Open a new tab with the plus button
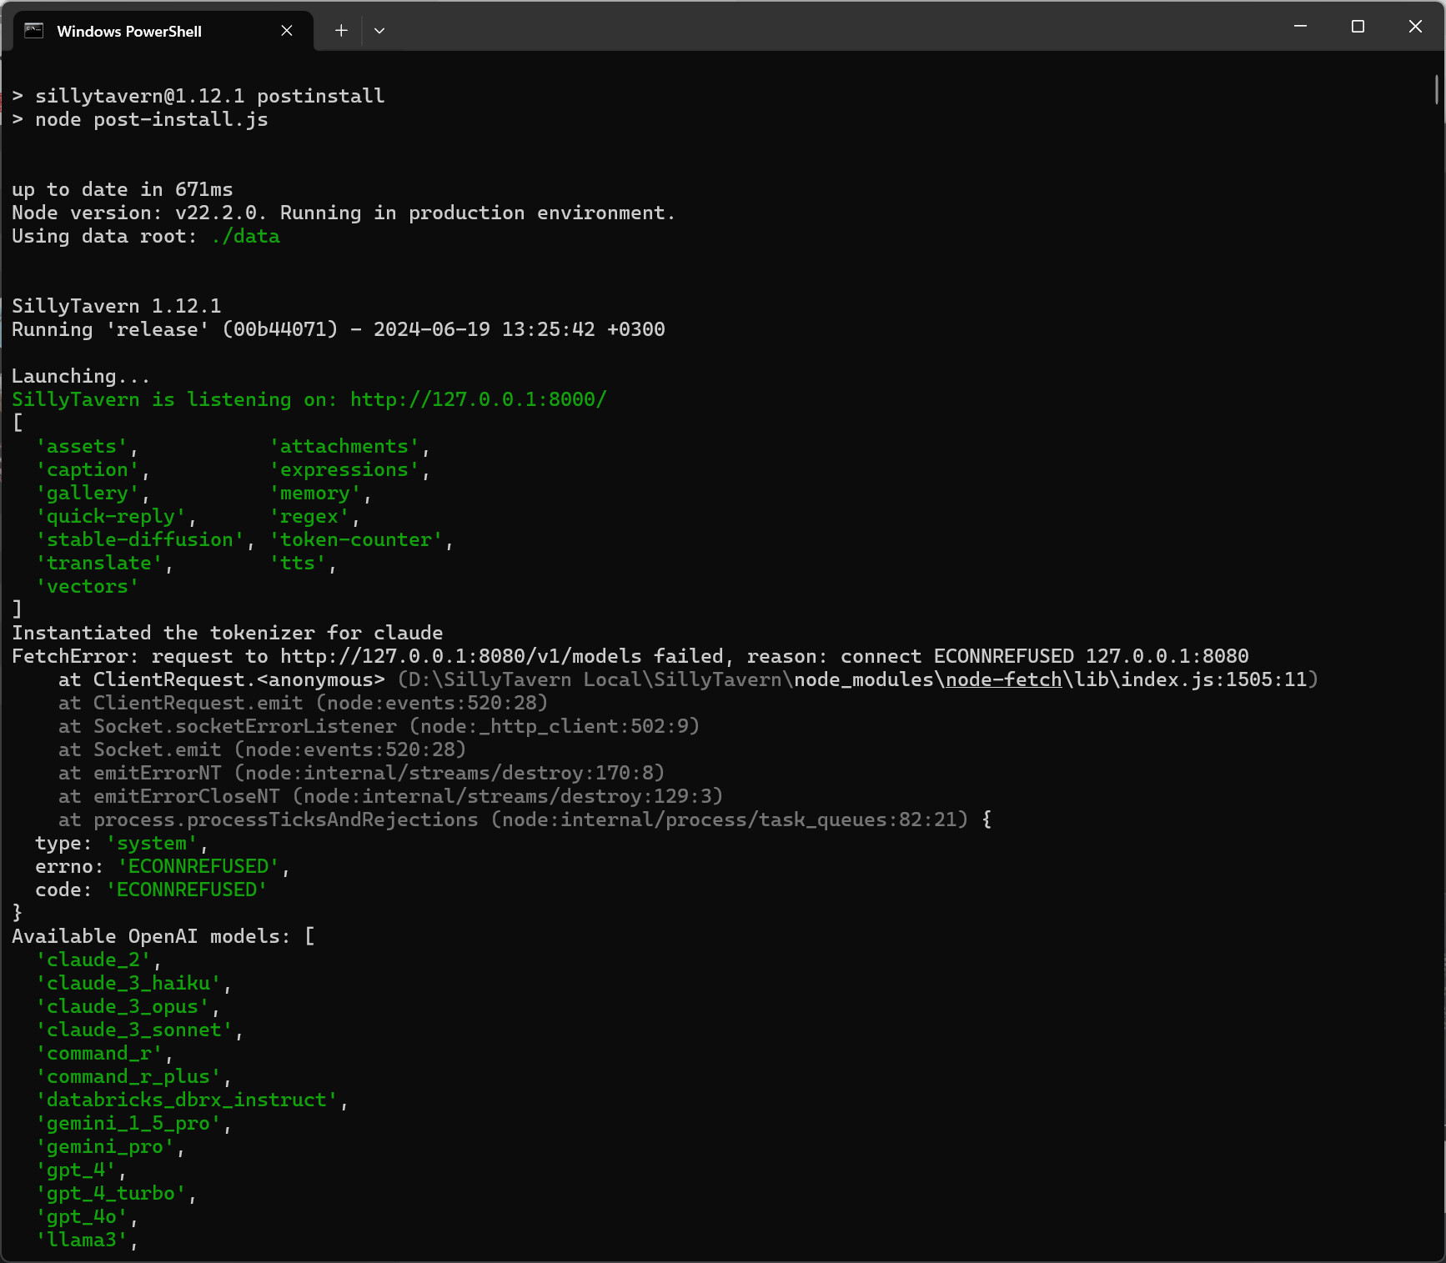This screenshot has width=1446, height=1263. point(341,31)
